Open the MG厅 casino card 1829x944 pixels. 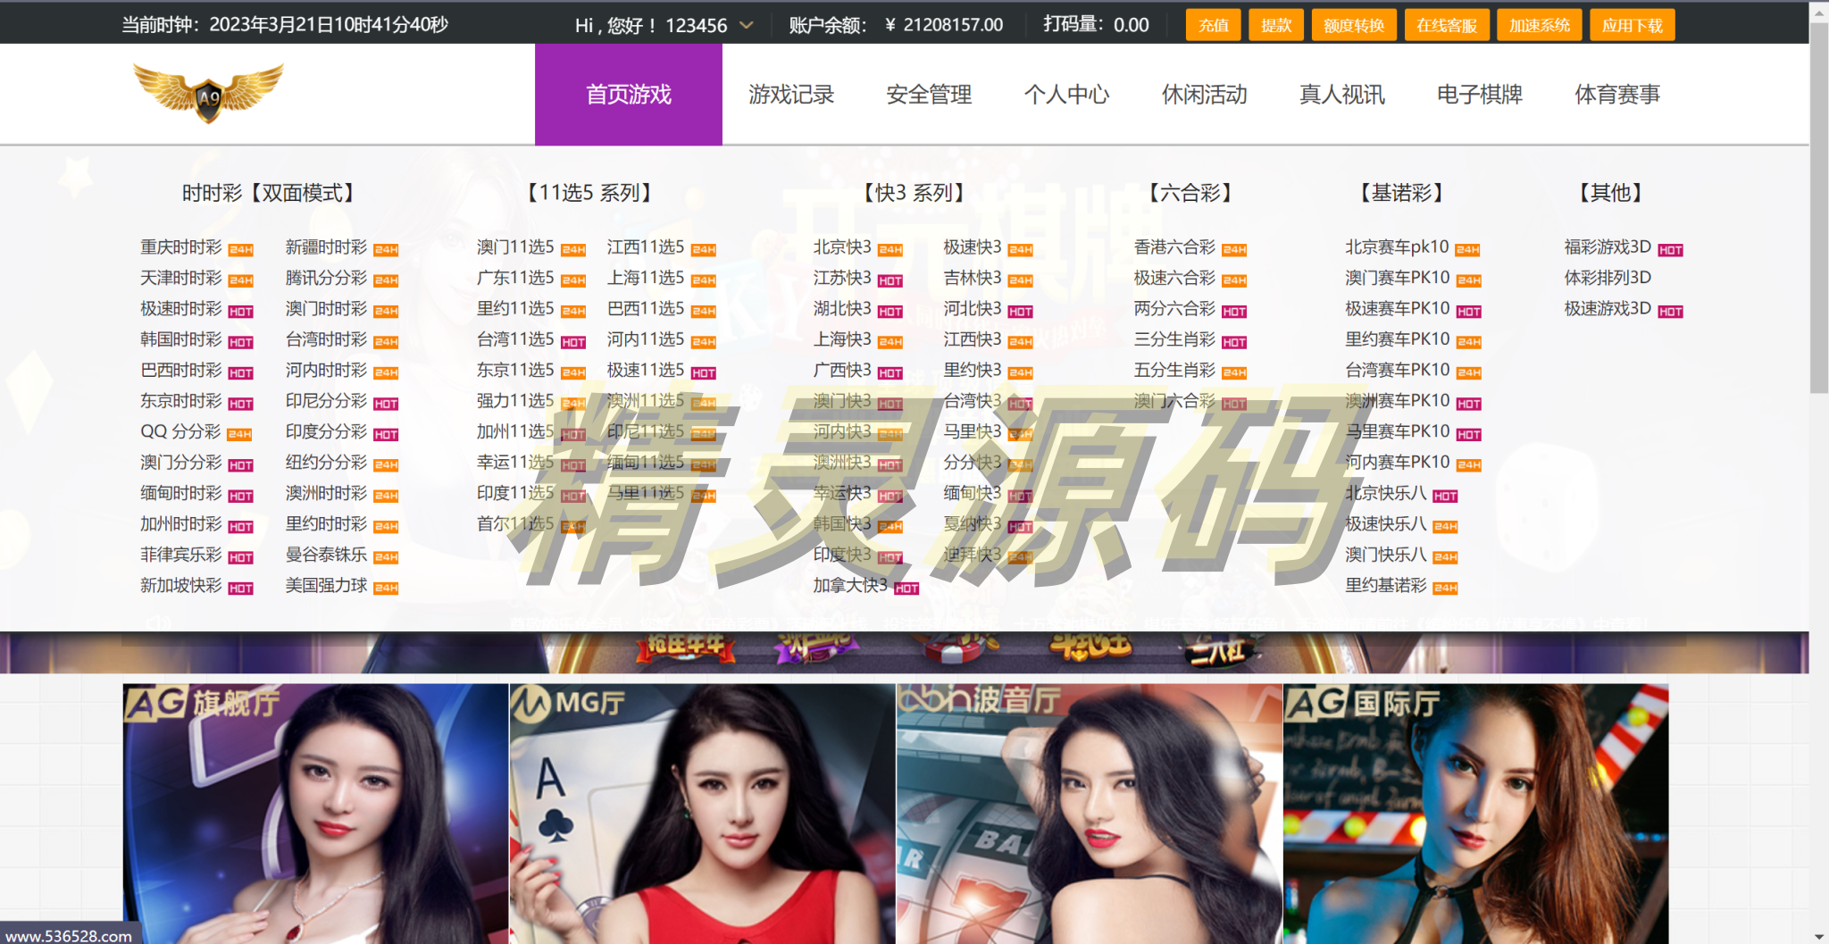[x=702, y=814]
